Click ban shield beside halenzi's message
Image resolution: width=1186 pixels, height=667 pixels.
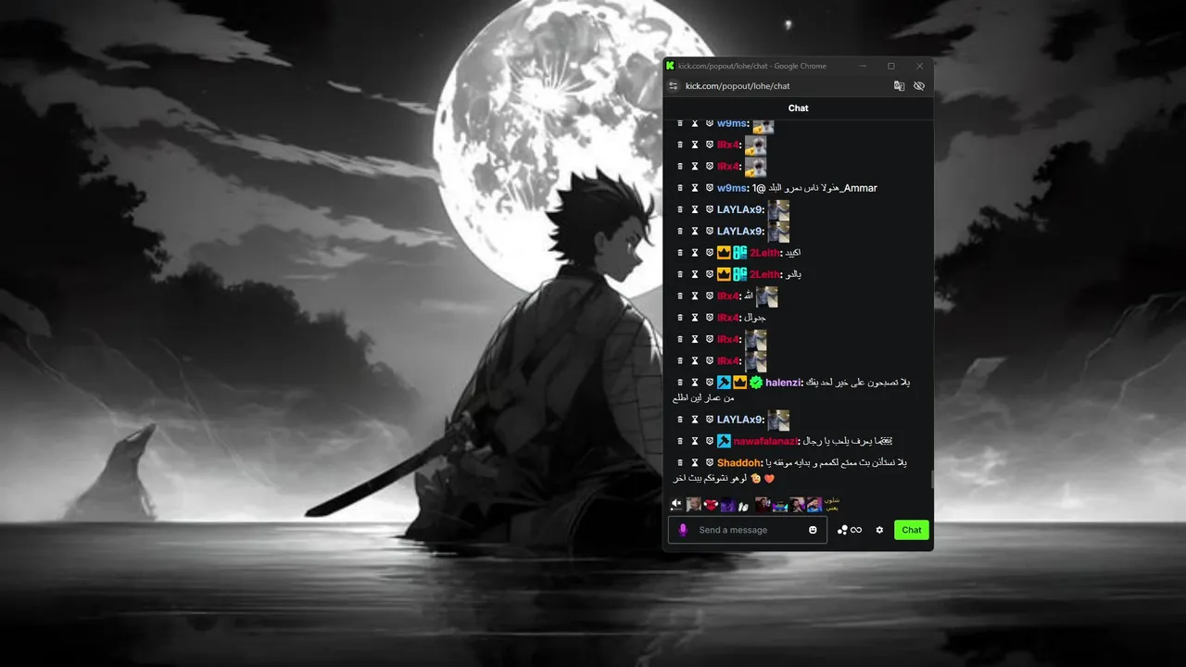[710, 383]
